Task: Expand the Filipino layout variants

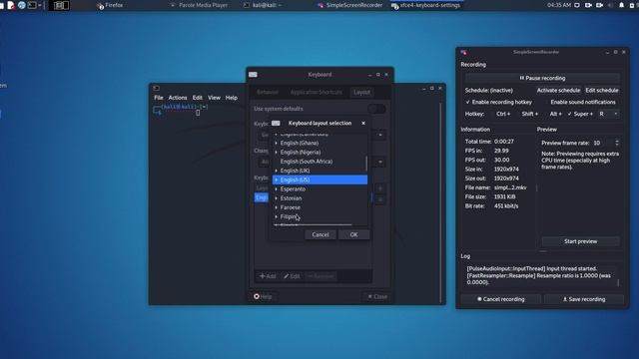Action: click(277, 216)
